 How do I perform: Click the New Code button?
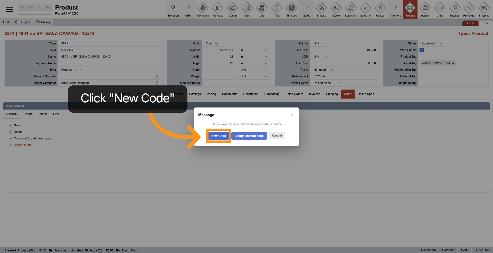point(219,136)
